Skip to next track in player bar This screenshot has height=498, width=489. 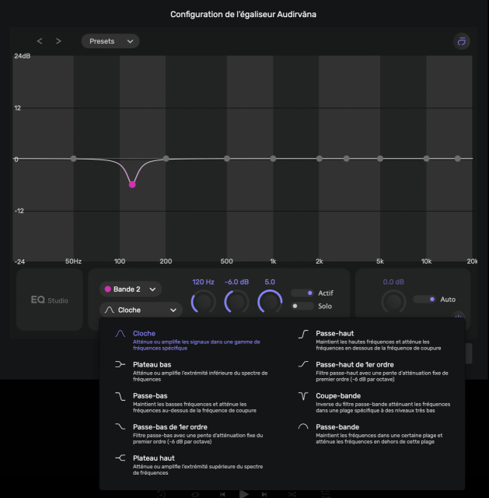[x=264, y=495]
